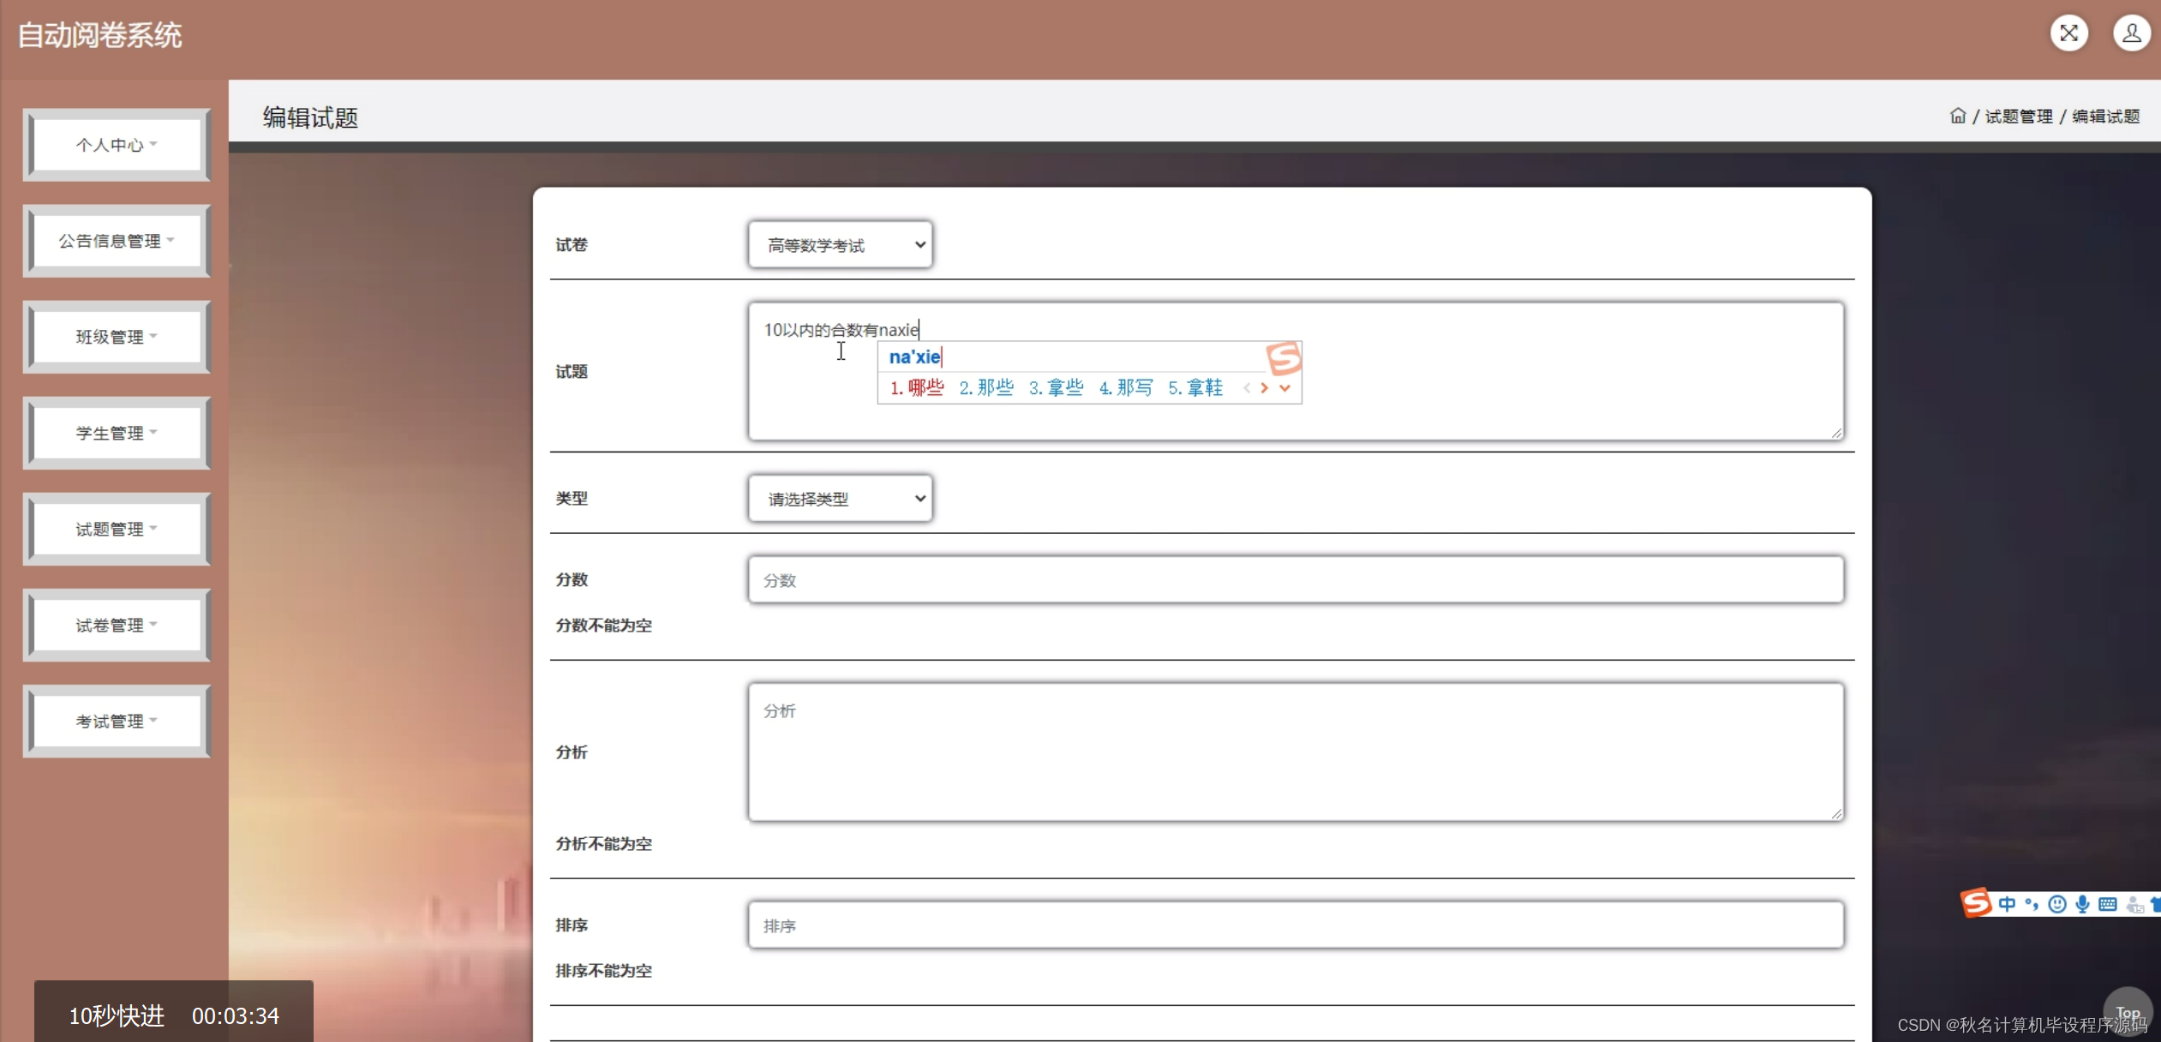Viewport: 2161px width, 1042px height.
Task: Click into the 分数 score input field
Action: [x=1295, y=580]
